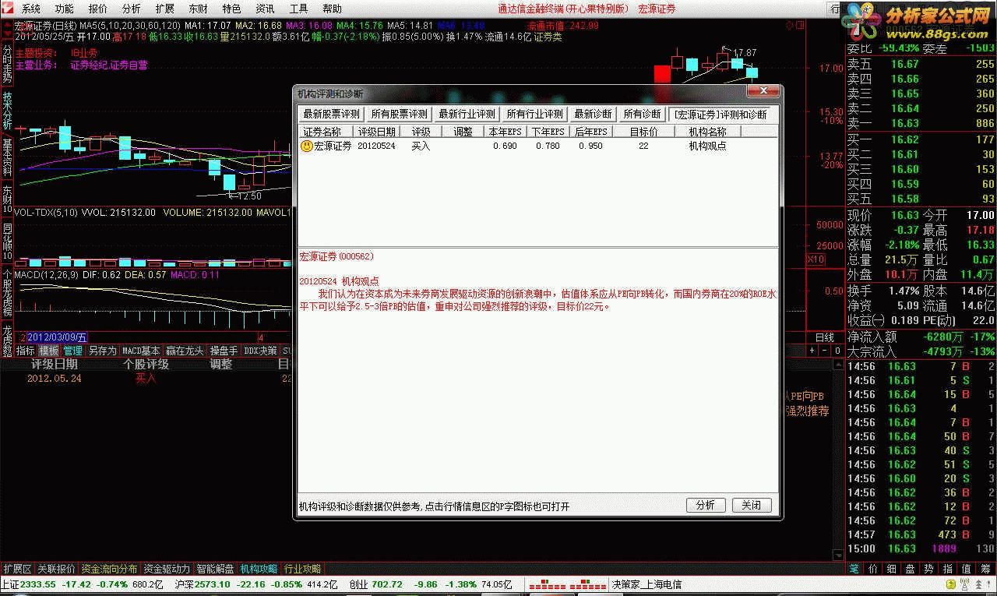Open the 帮助 menu
Viewport: 997px width, 596px height.
[x=332, y=9]
